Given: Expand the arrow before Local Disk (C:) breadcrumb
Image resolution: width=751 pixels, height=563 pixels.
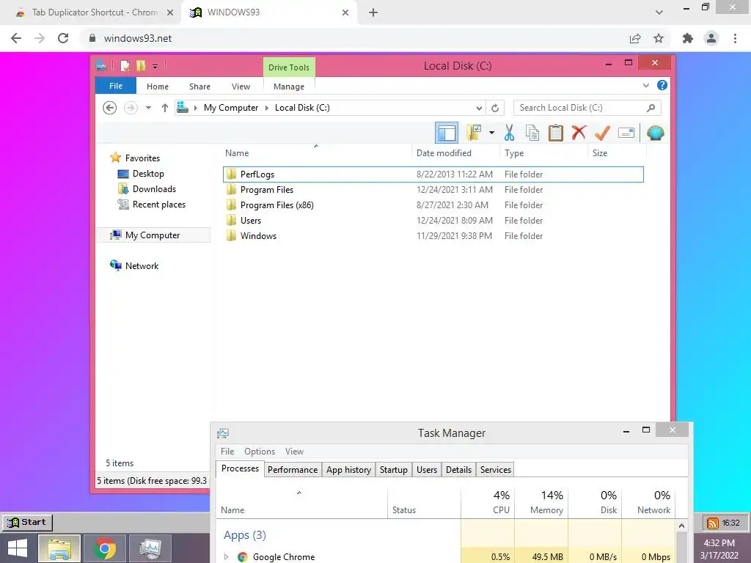Looking at the screenshot, I should (267, 108).
